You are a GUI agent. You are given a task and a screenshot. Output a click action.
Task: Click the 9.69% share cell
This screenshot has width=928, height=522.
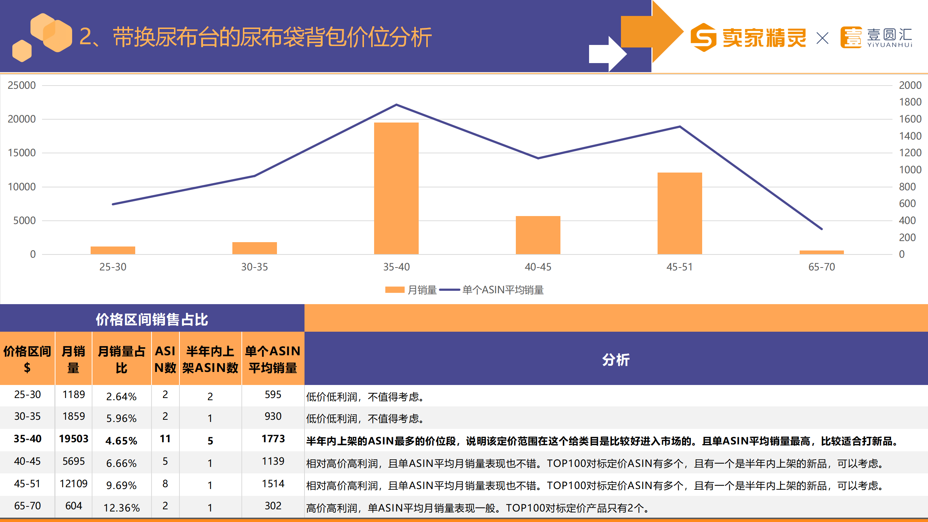point(121,485)
